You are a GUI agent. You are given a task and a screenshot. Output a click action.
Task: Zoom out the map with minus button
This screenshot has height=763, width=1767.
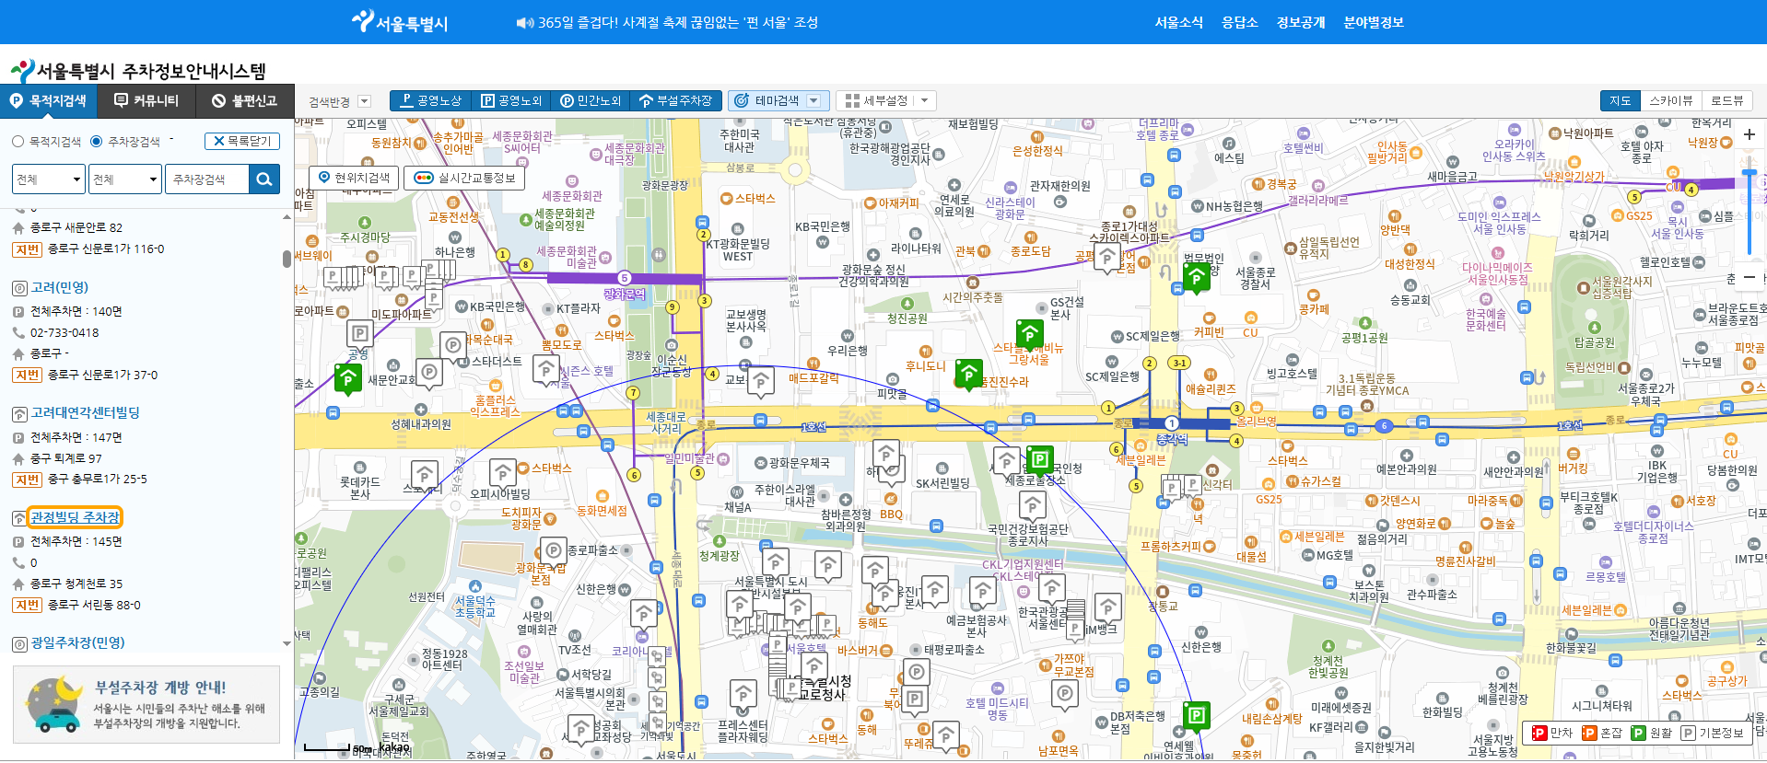1749,277
